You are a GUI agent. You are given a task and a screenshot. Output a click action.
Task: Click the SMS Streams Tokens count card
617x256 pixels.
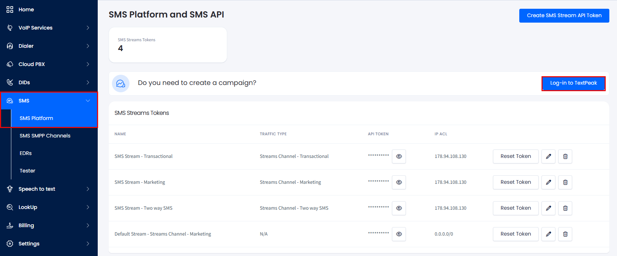pos(168,45)
